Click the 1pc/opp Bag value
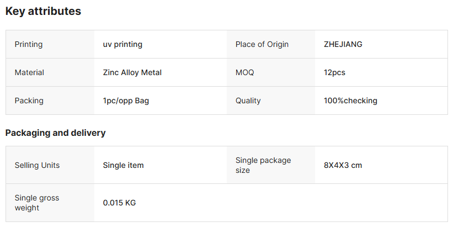 click(126, 101)
